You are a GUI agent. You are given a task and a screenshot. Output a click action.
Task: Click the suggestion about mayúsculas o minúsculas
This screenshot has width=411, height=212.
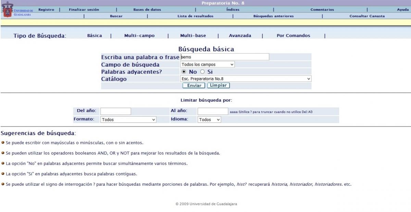(75, 143)
